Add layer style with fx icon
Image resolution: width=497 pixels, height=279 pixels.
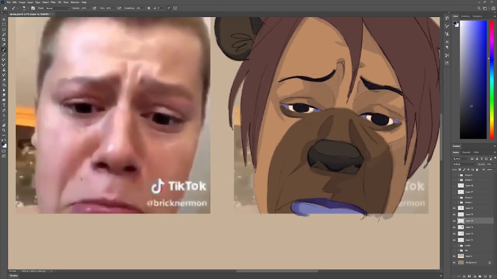(464, 276)
